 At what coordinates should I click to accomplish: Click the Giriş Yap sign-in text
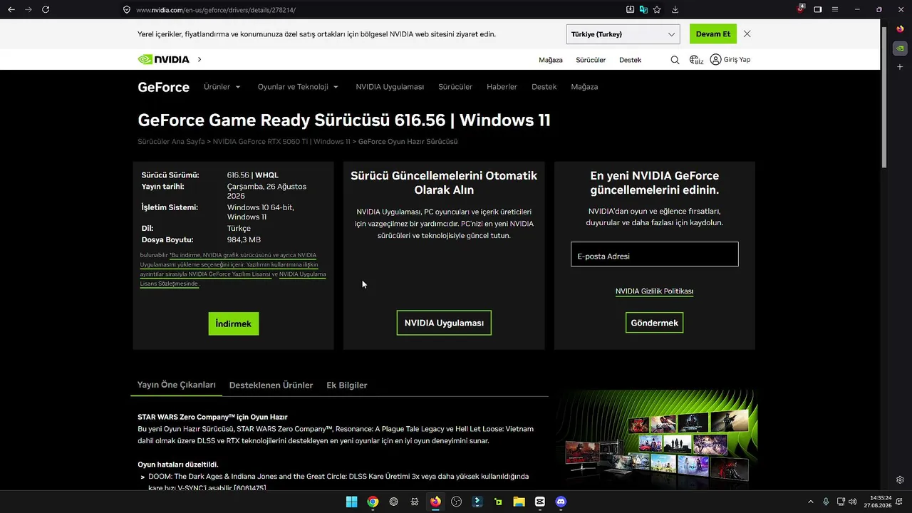(x=737, y=60)
